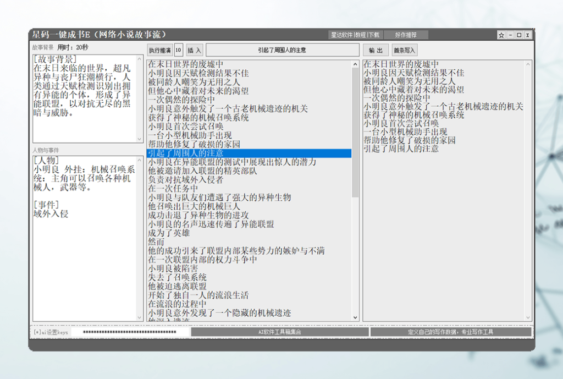The height and width of the screenshot is (379, 563).
Task: Select list row 小明良因天赋检测结果不佳
Action: pyautogui.click(x=249, y=73)
